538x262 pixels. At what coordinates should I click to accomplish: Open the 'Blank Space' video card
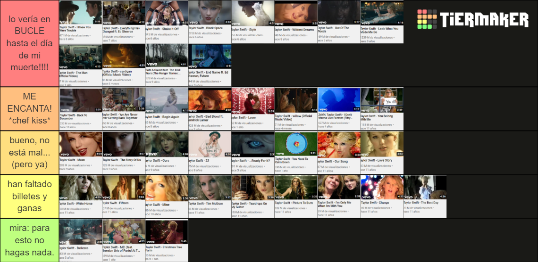[210, 22]
